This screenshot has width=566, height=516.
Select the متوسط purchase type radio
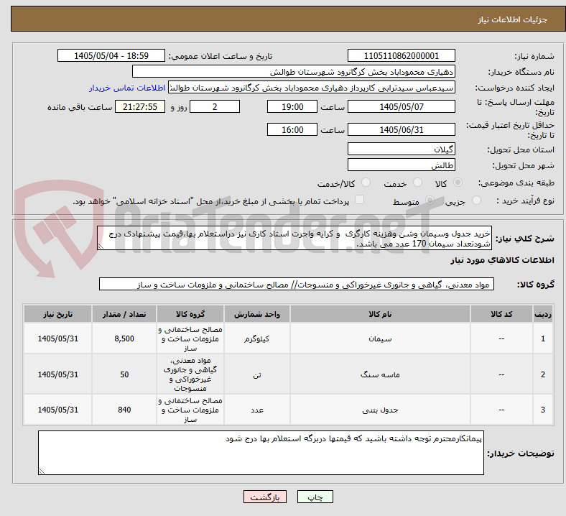pos(430,200)
